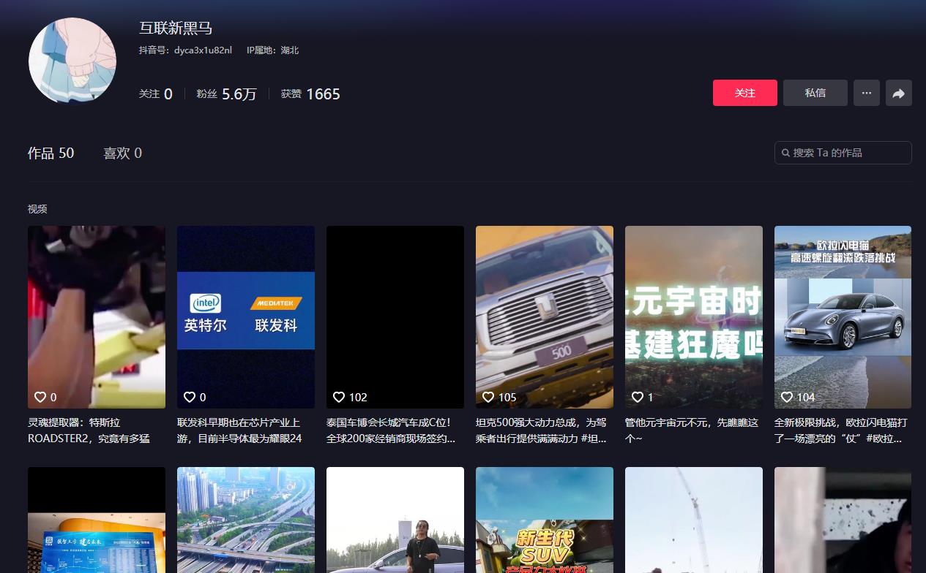Open the 新生代 SUV video thumbnail

(545, 520)
